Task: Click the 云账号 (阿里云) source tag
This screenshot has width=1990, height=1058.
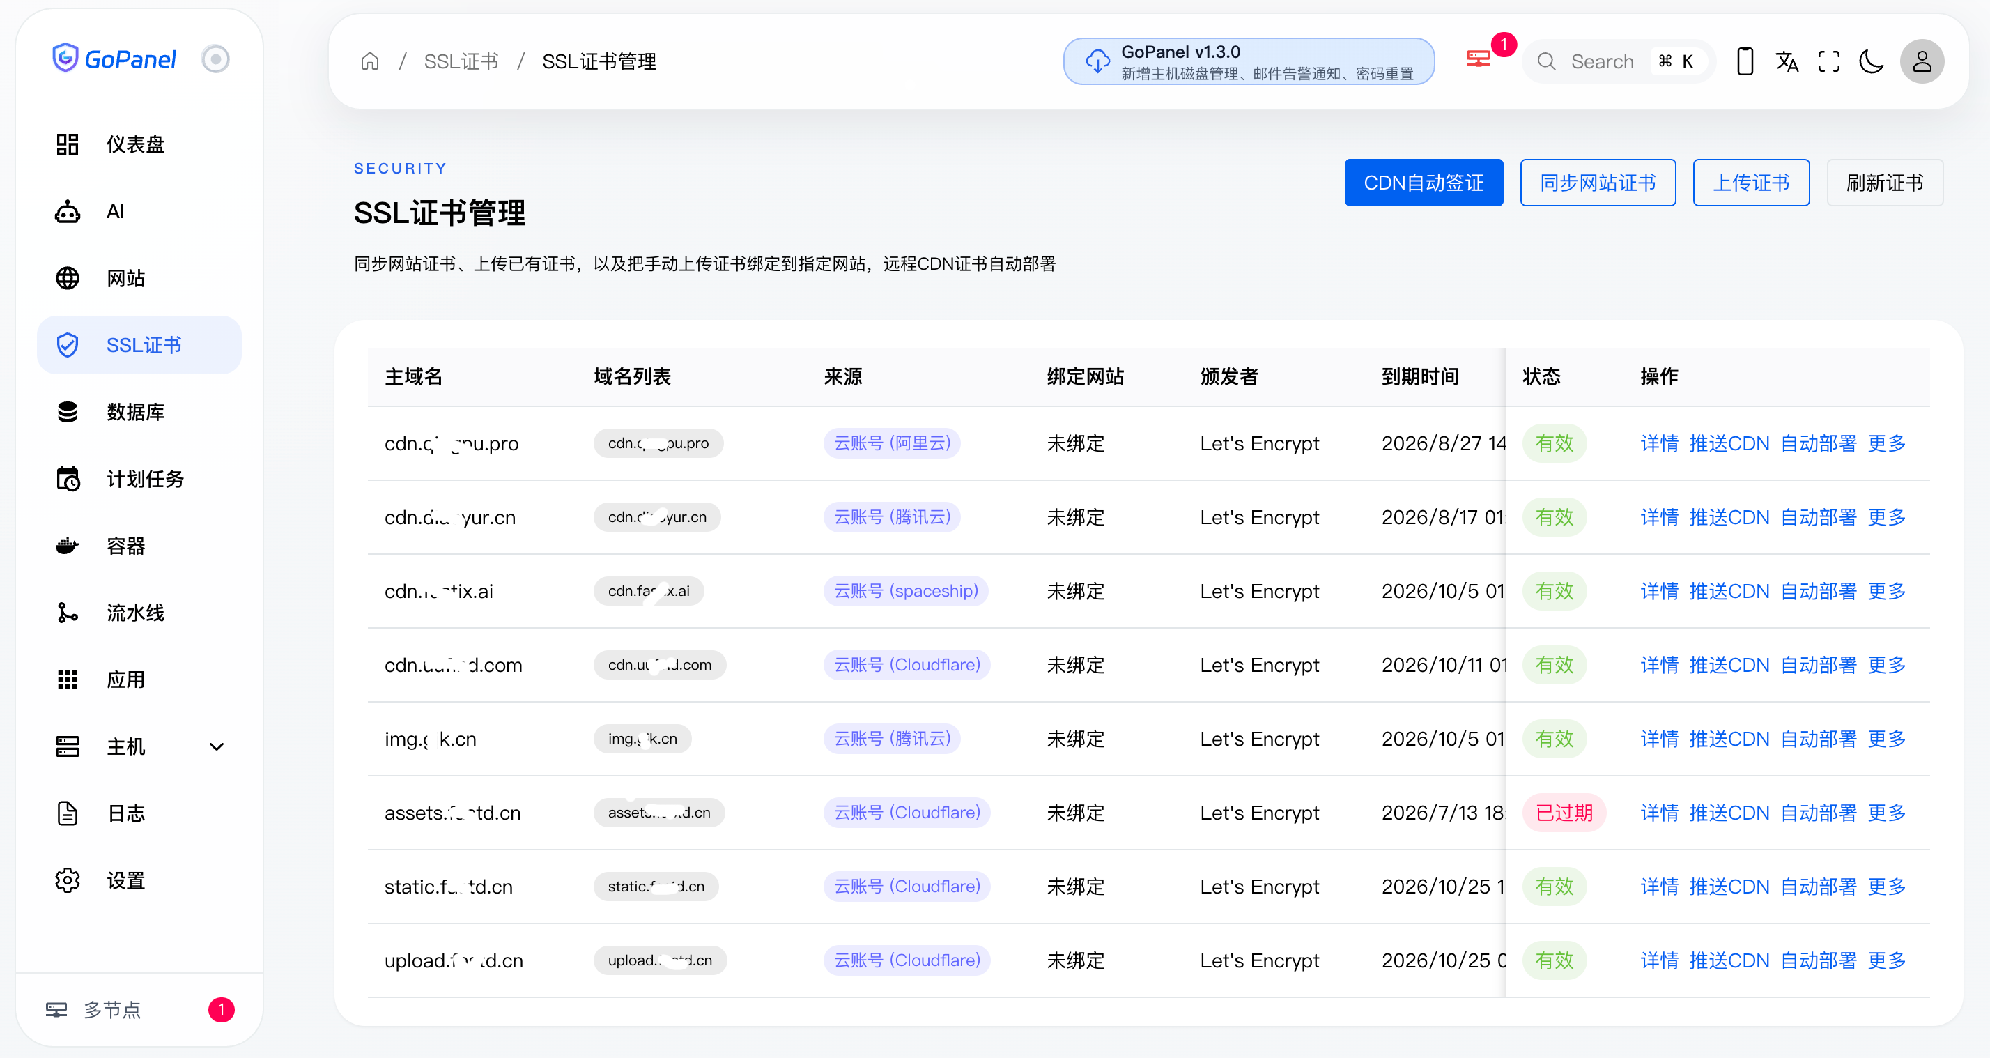Action: click(x=893, y=443)
